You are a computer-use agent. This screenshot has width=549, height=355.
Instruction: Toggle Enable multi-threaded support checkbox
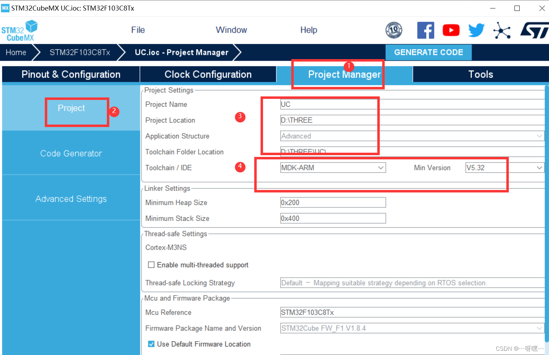[151, 265]
